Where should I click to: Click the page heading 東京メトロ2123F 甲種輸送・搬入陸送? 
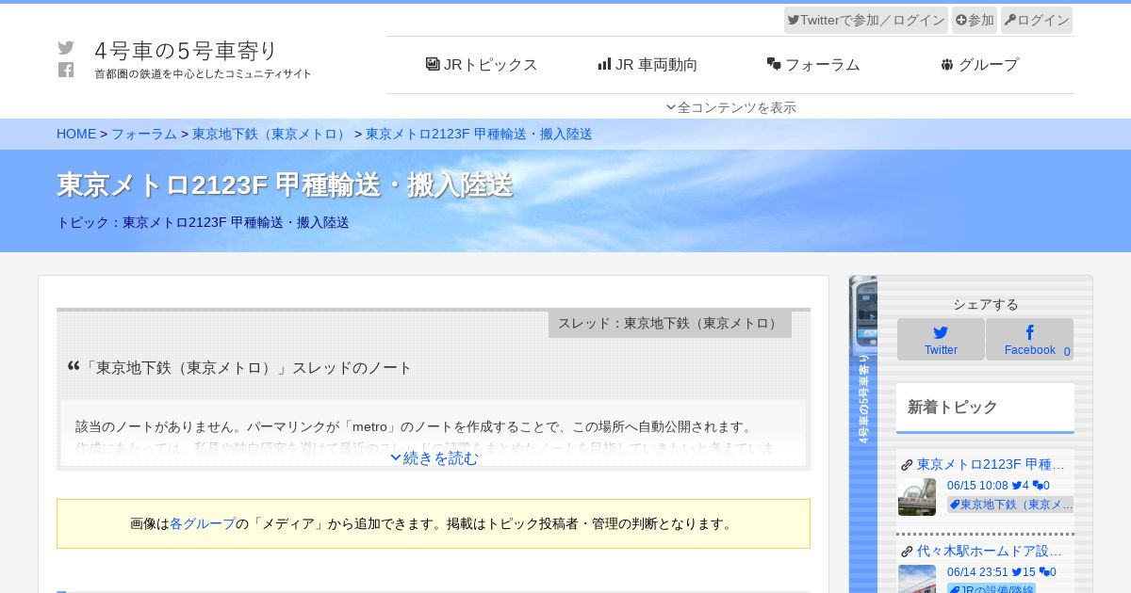click(285, 184)
